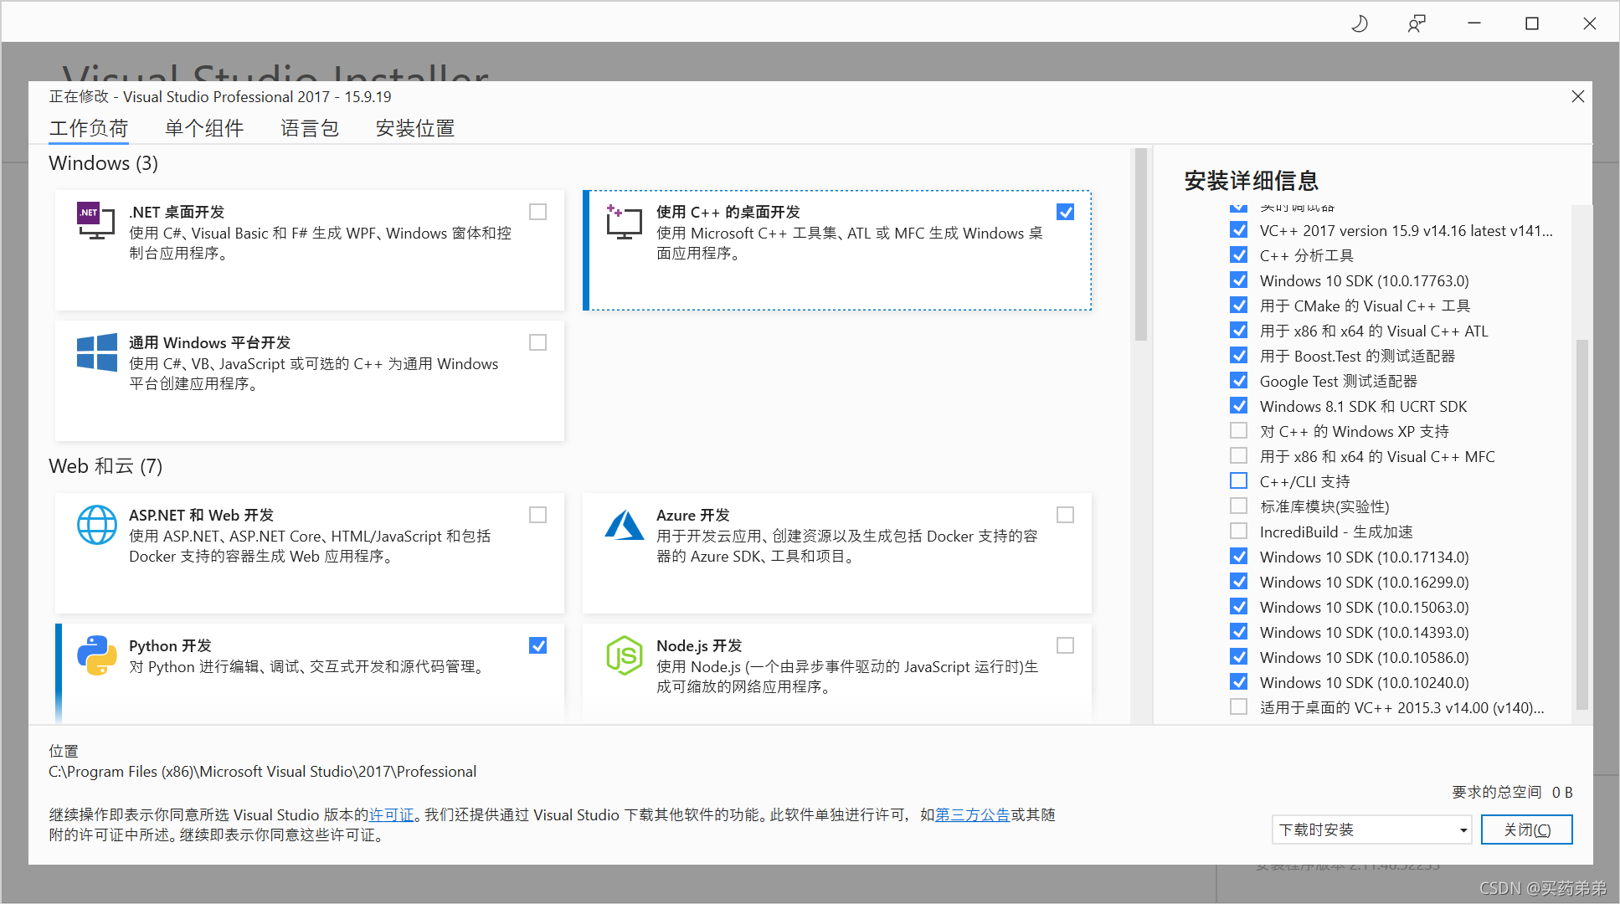Switch to the 单个组件 tab
1620x904 pixels.
[203, 128]
